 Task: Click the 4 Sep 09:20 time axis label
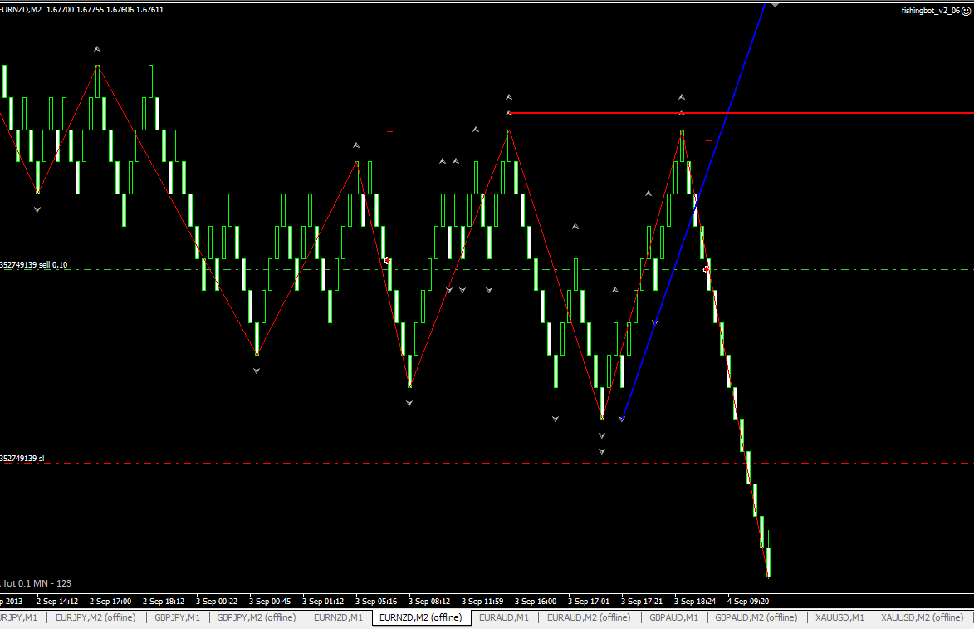tap(748, 601)
